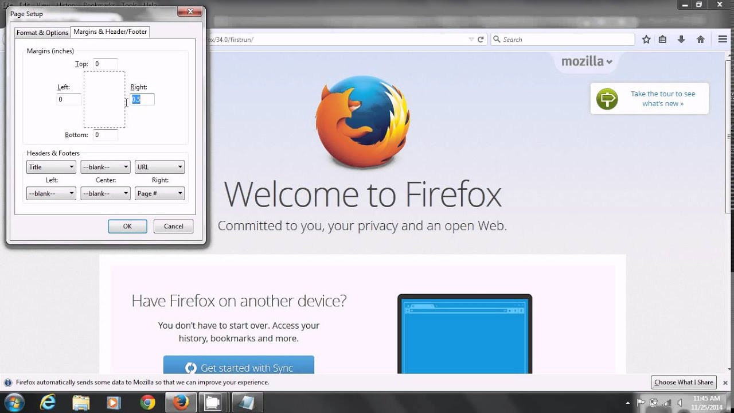Click the search magnifier icon in search bar

pyautogui.click(x=497, y=40)
